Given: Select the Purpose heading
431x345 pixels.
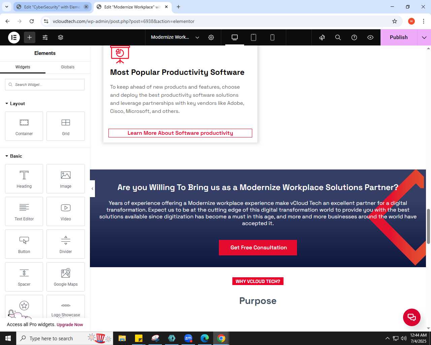Looking at the screenshot, I should [258, 301].
